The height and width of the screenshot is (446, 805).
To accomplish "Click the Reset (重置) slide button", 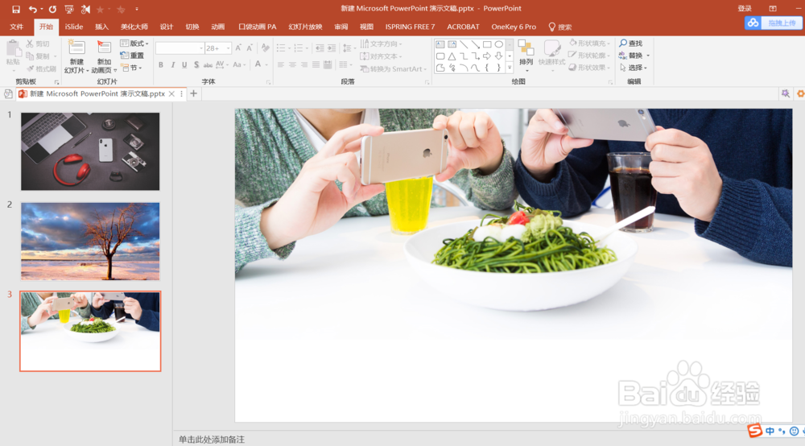I will pyautogui.click(x=132, y=56).
